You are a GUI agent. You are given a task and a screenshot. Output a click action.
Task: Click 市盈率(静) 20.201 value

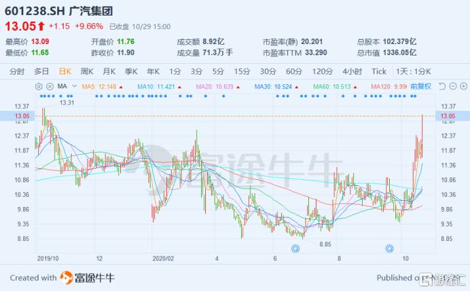pyautogui.click(x=312, y=41)
